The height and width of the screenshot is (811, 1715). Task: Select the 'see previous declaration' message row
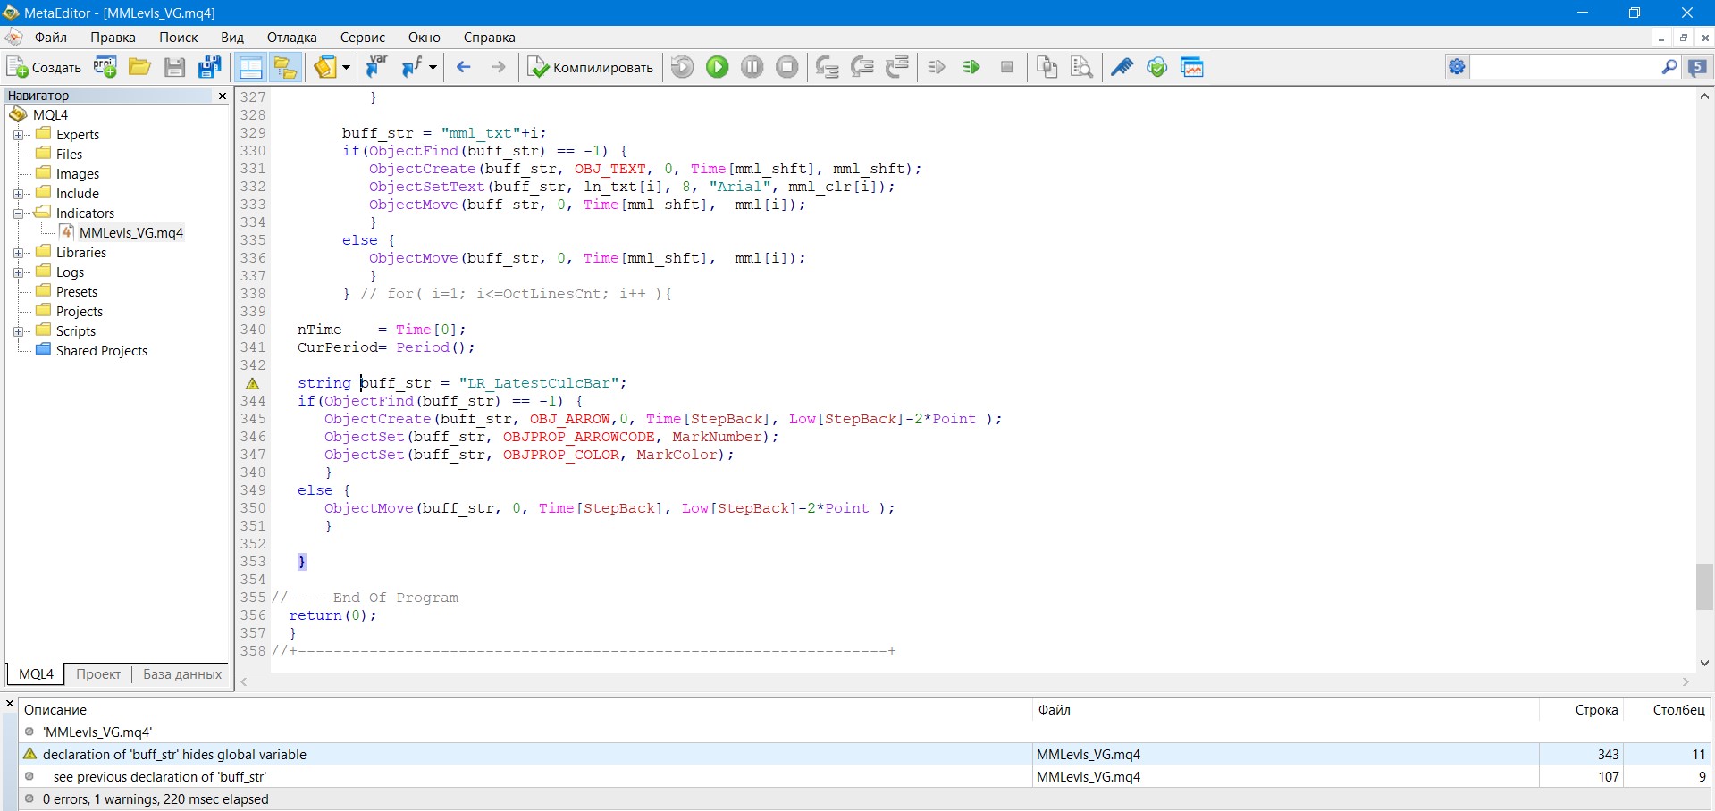point(865,777)
